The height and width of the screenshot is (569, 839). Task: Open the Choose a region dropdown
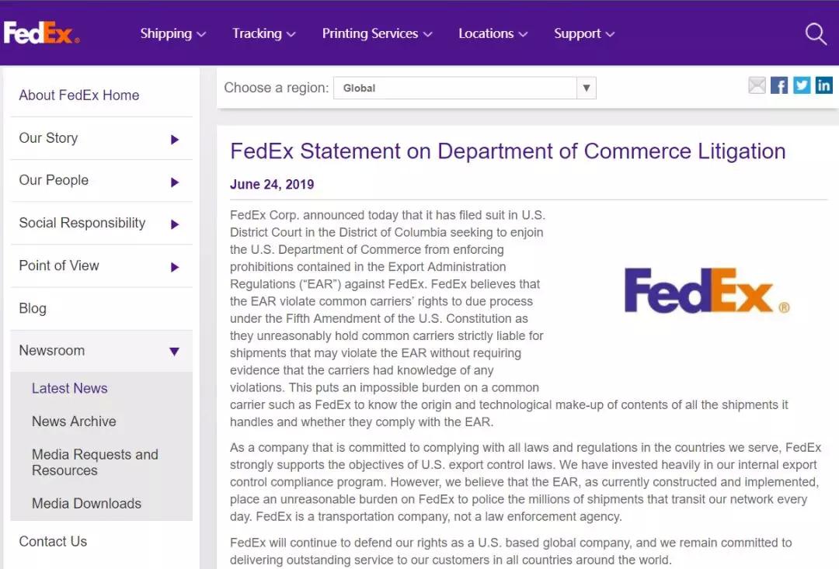[465, 88]
